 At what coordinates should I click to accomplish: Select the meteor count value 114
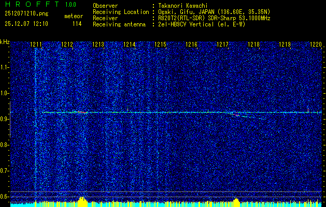pyautogui.click(x=77, y=24)
